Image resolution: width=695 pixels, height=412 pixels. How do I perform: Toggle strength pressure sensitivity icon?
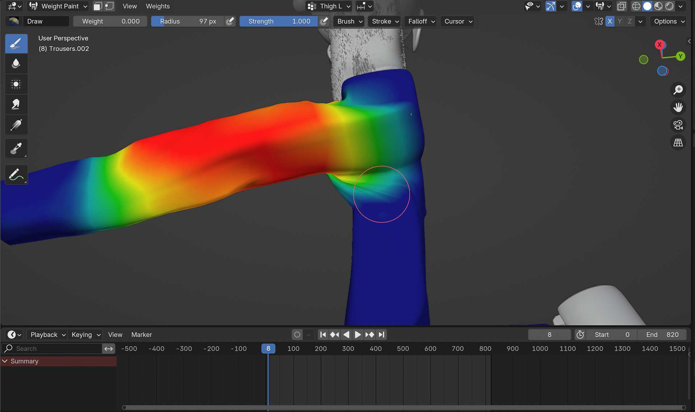click(x=324, y=21)
